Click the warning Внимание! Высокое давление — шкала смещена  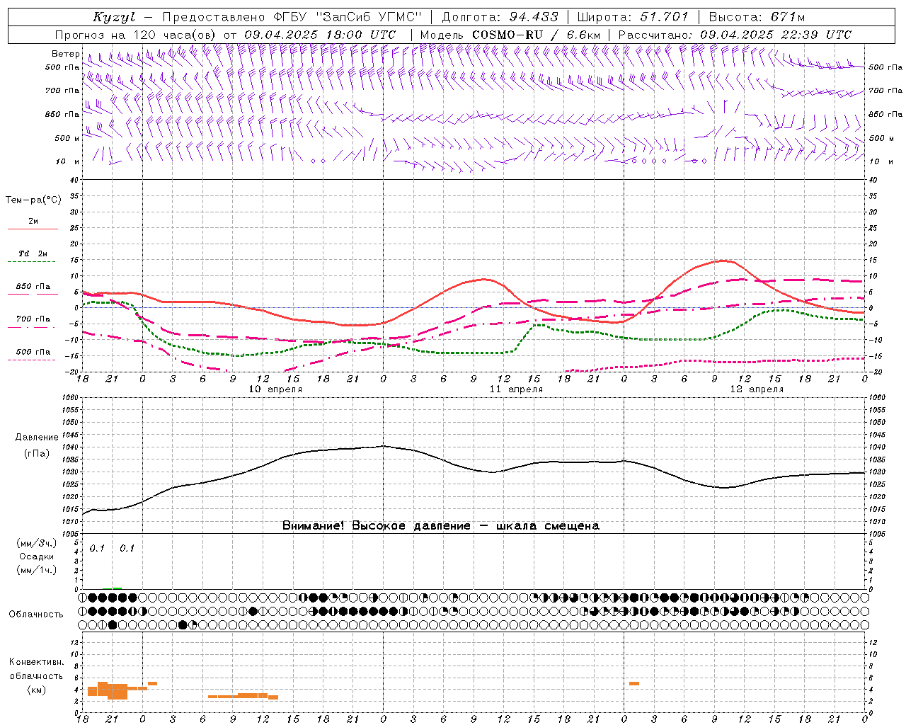pyautogui.click(x=441, y=525)
